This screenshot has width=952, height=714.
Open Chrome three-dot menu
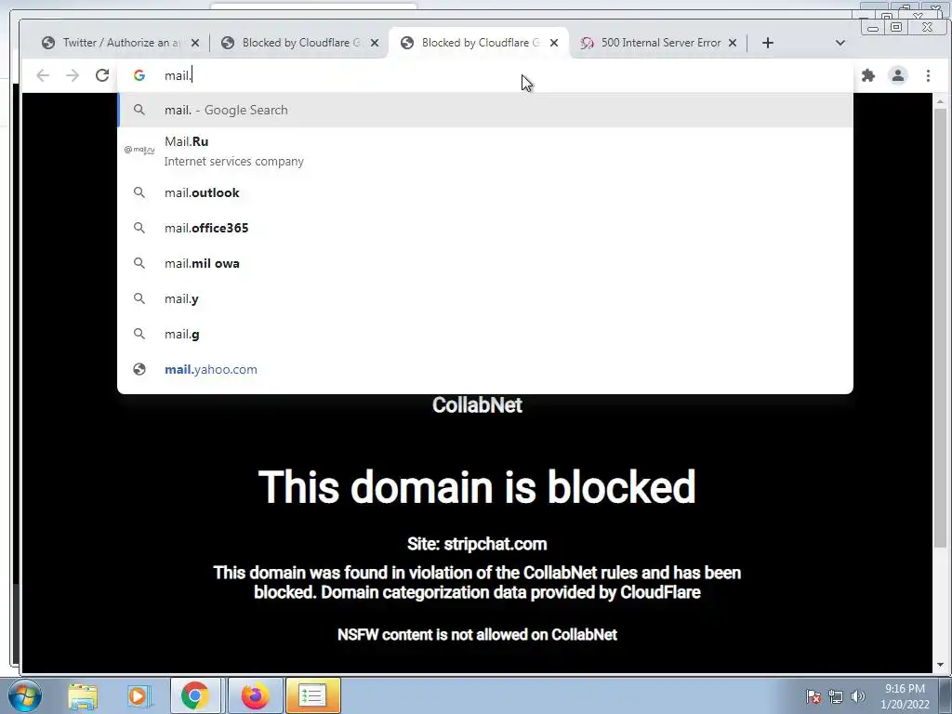928,75
